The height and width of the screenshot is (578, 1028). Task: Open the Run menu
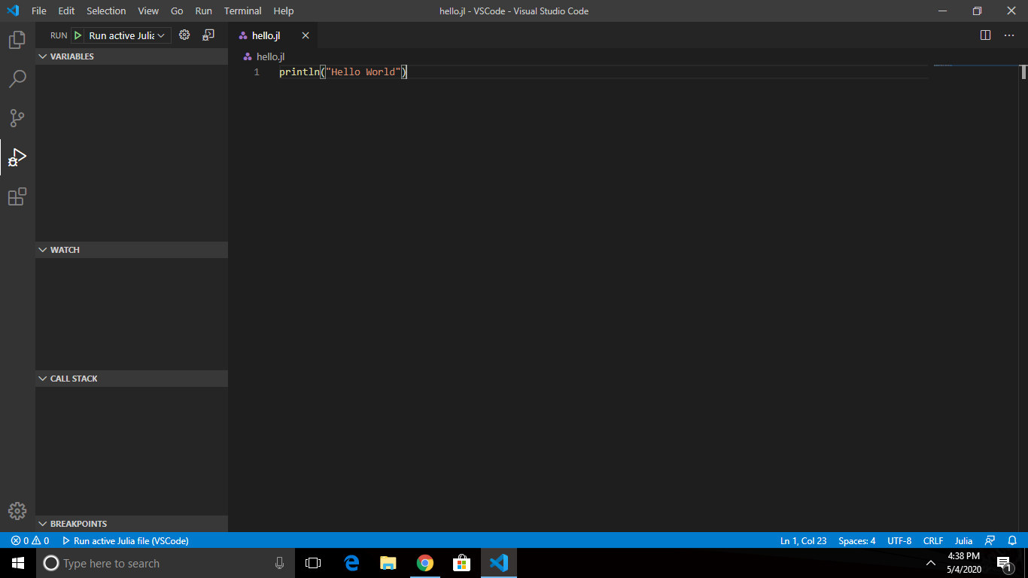click(203, 11)
